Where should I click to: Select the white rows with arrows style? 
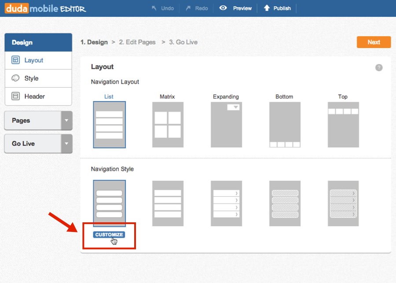226,203
